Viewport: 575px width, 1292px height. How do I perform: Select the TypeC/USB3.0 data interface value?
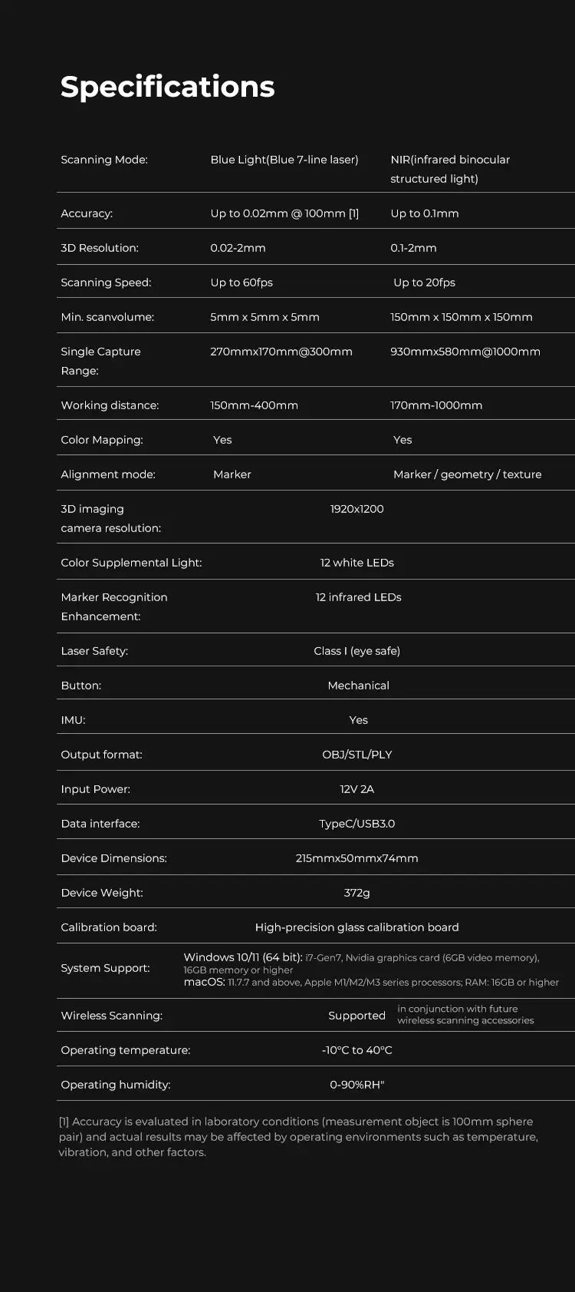pyautogui.click(x=356, y=824)
